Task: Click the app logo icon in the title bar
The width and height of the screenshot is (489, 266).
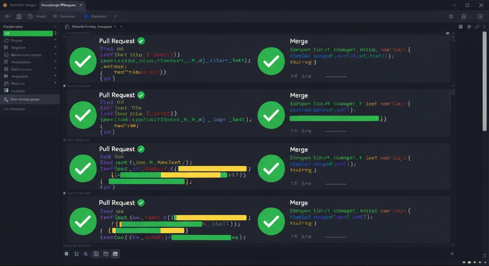Action: point(5,5)
